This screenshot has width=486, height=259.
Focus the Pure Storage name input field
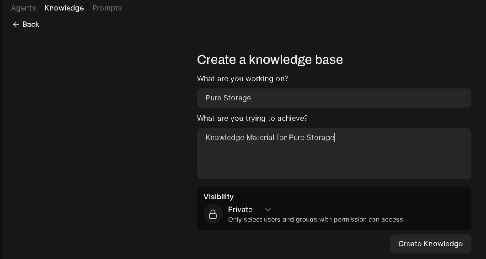click(334, 98)
